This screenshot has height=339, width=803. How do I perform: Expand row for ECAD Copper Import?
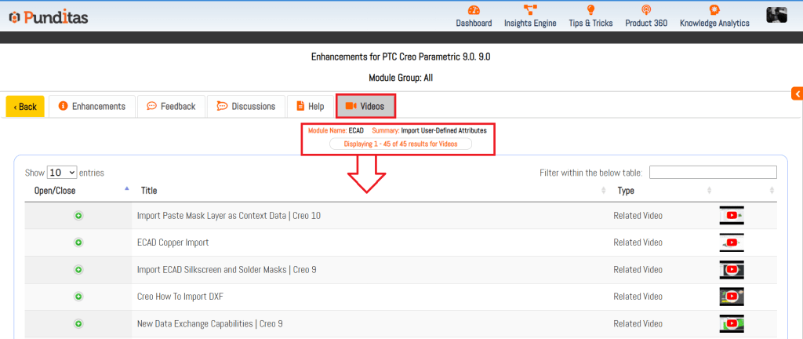point(78,242)
